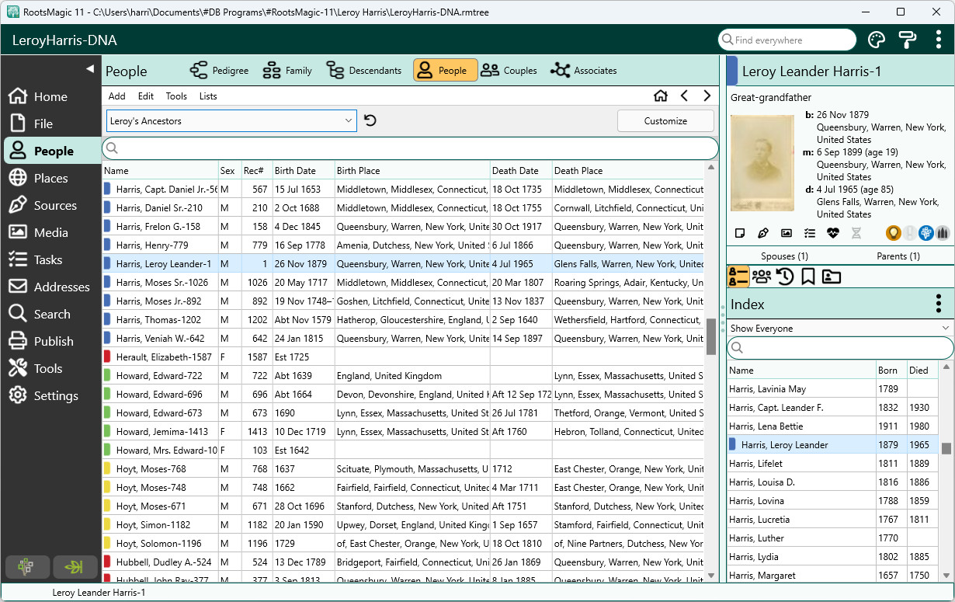Click the gray exclamation icon beside the lightbulb

pos(909,232)
